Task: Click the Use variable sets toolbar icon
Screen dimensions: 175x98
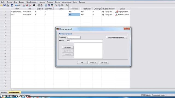Action: point(59,5)
